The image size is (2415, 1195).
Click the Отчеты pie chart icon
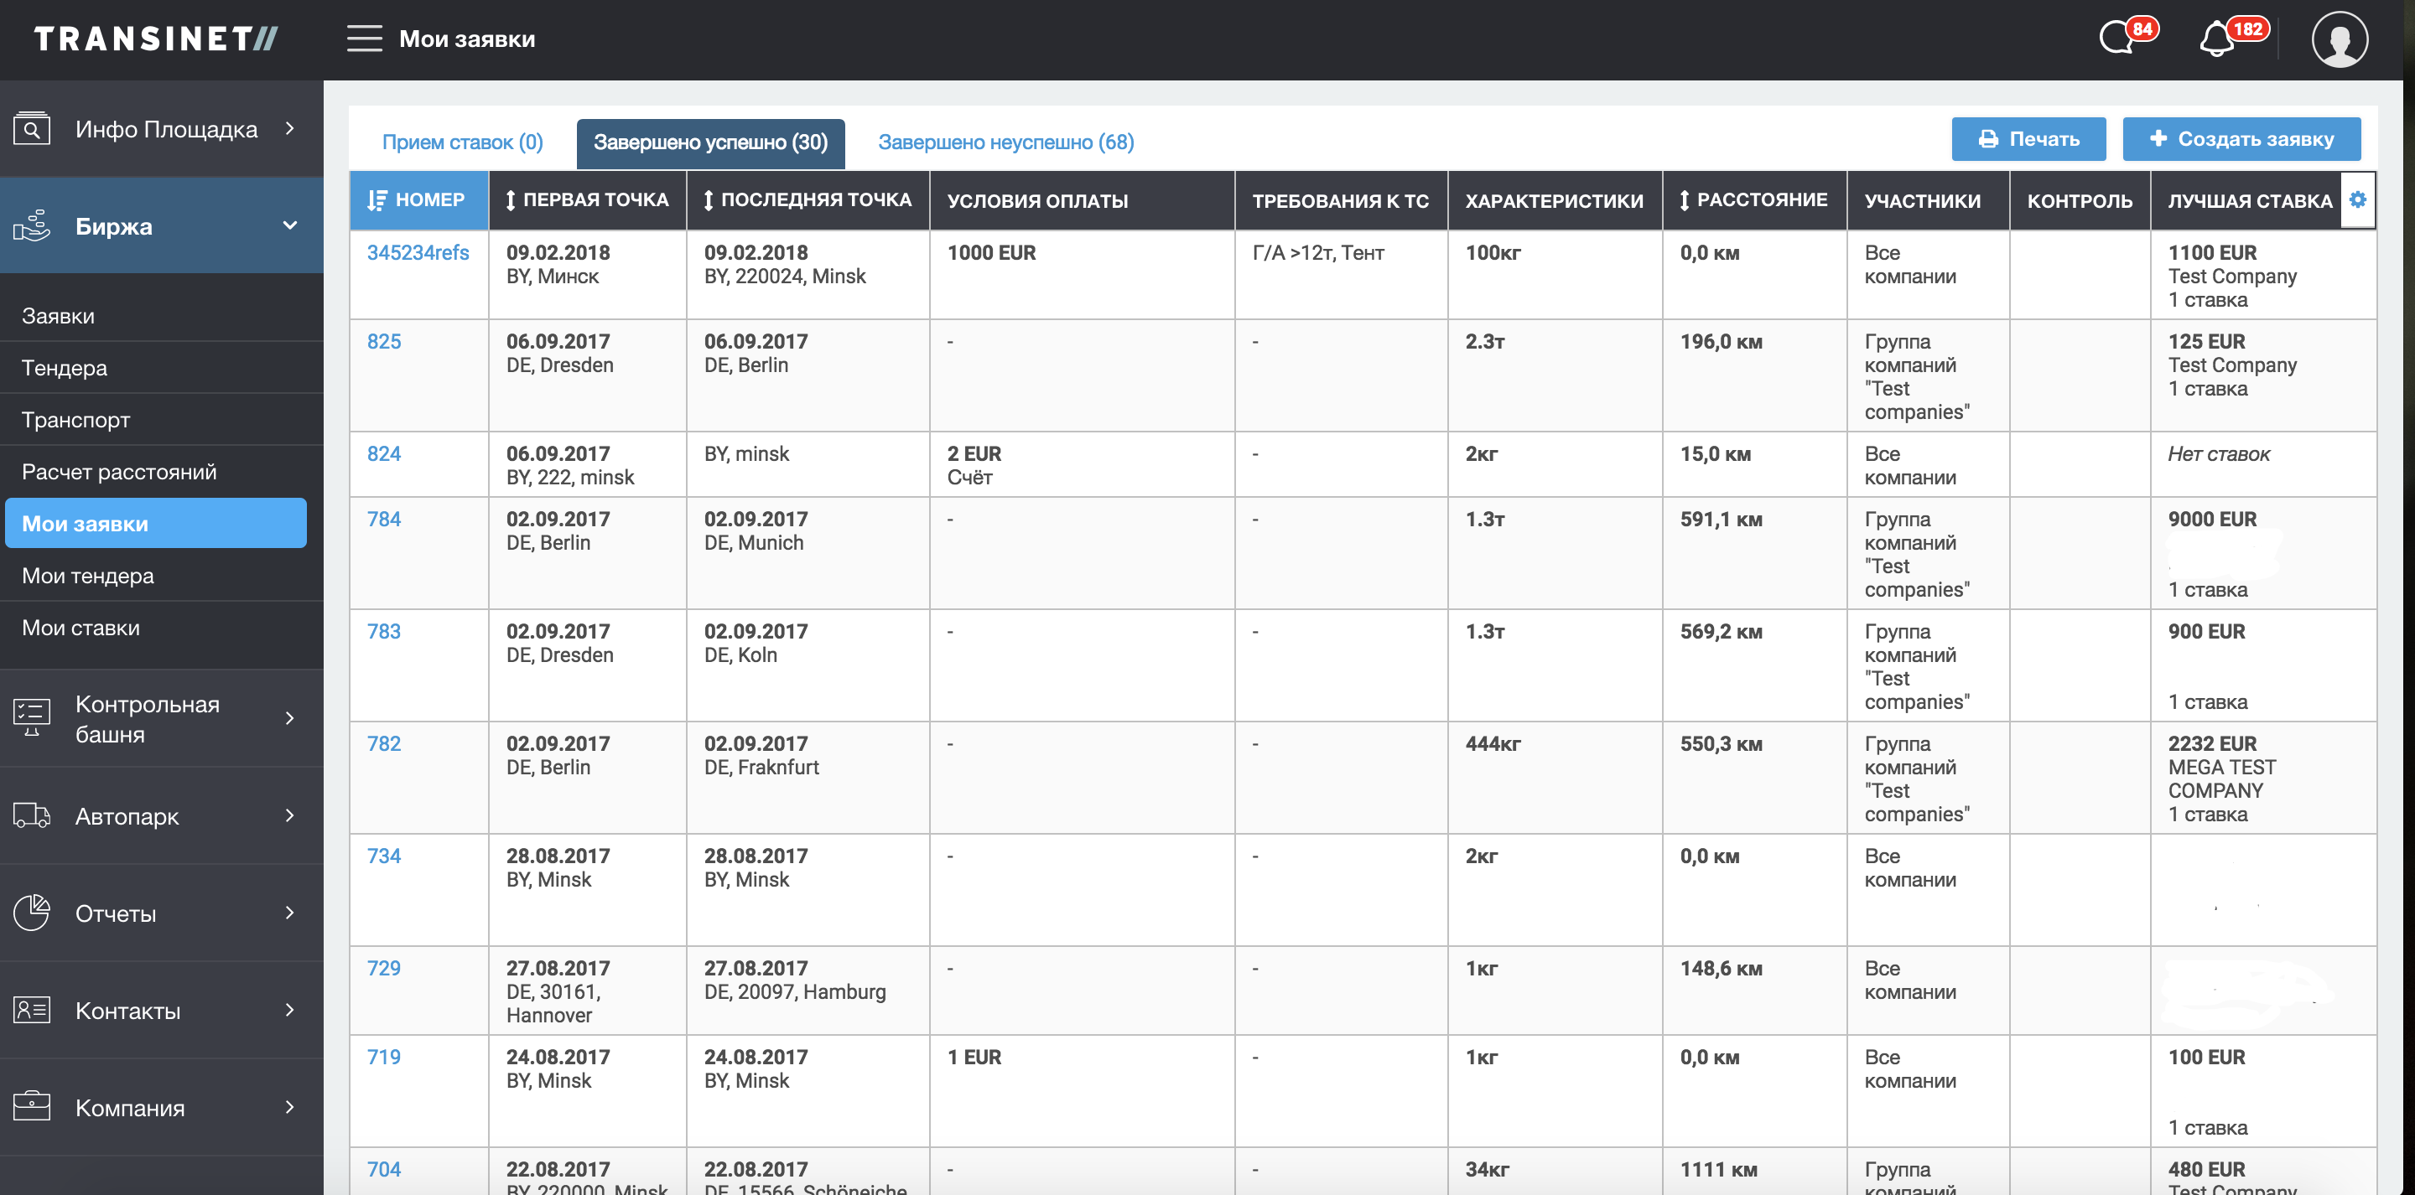(32, 913)
